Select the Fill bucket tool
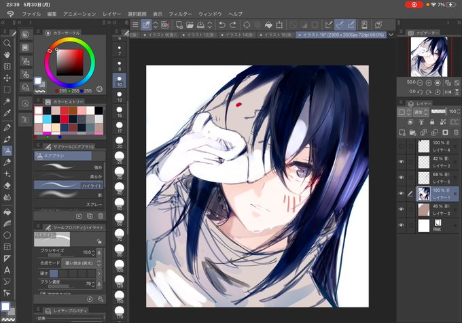Viewport: 462px width, 323px height. tap(7, 211)
